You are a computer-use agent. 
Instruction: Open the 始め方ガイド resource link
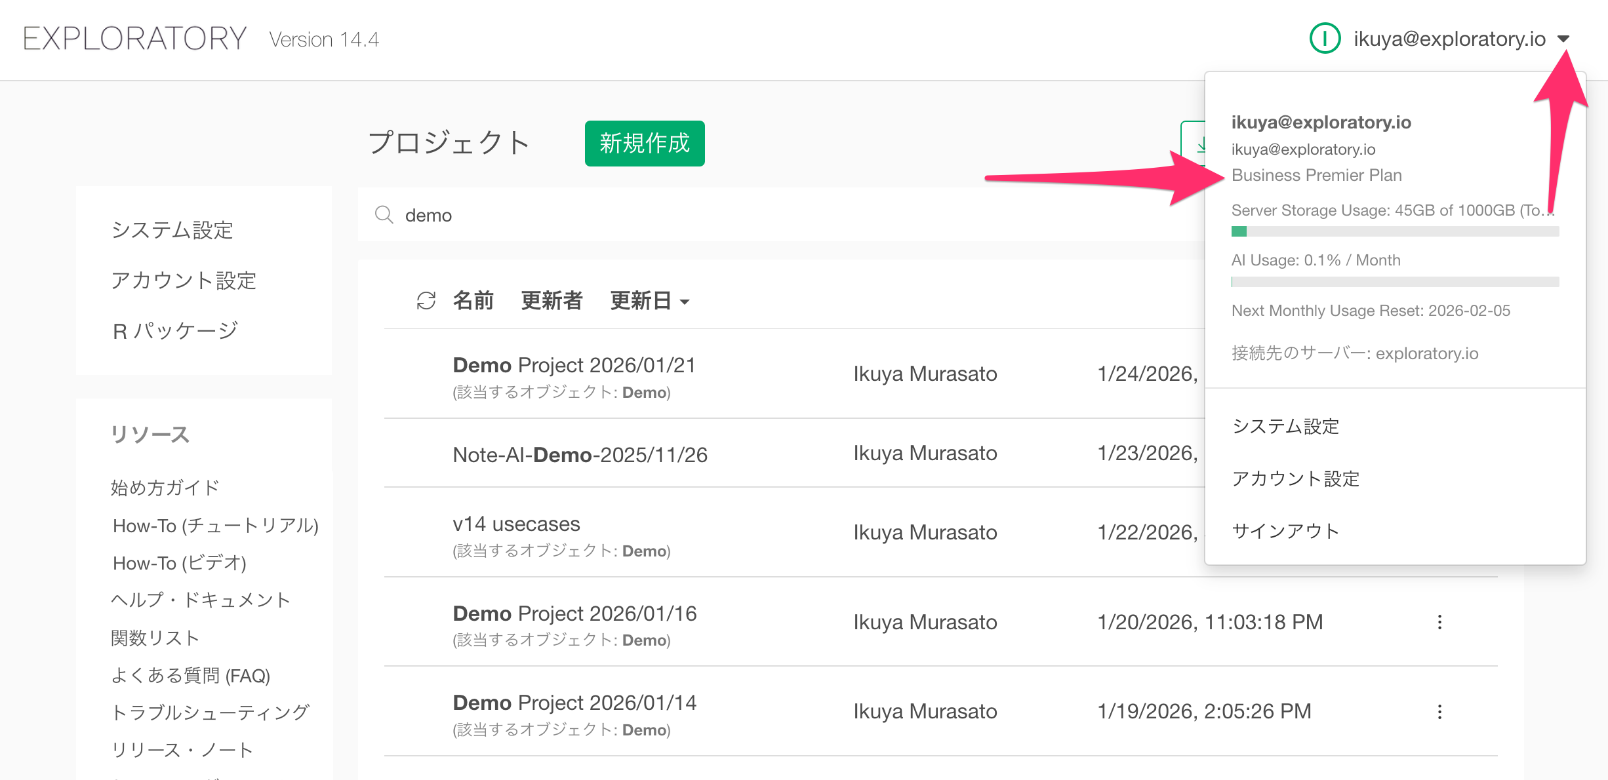pos(165,488)
